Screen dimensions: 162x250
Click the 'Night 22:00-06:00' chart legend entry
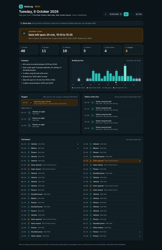coord(94,88)
